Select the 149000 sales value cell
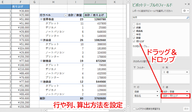This screenshot has height=112, width=192. (95, 36)
